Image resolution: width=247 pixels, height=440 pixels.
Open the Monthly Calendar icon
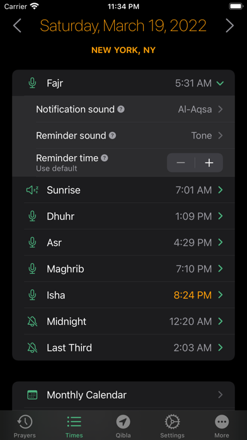(32, 395)
